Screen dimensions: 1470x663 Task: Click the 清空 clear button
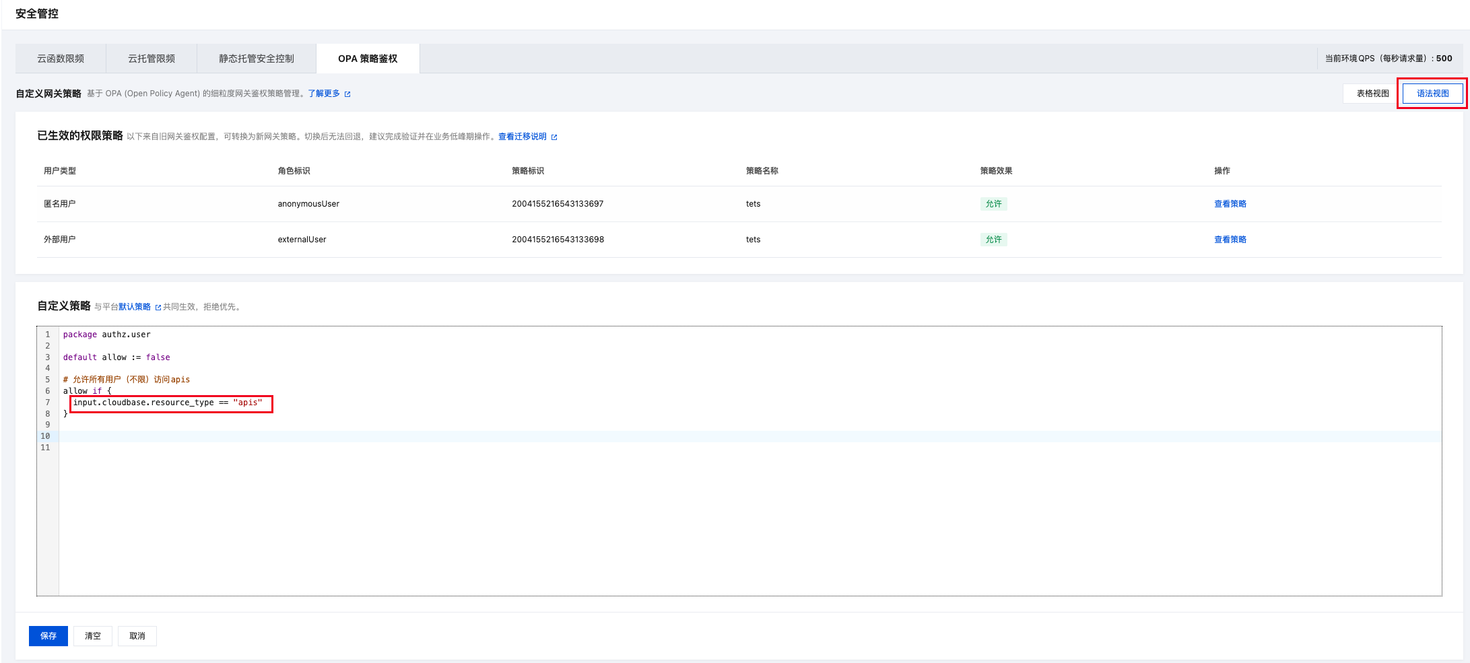point(93,636)
